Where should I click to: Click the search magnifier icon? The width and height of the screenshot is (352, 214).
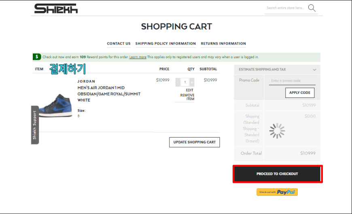pos(312,8)
